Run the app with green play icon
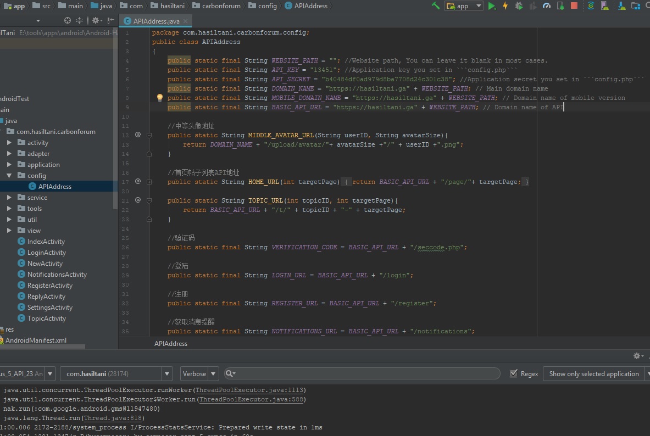650x436 pixels. tap(492, 6)
